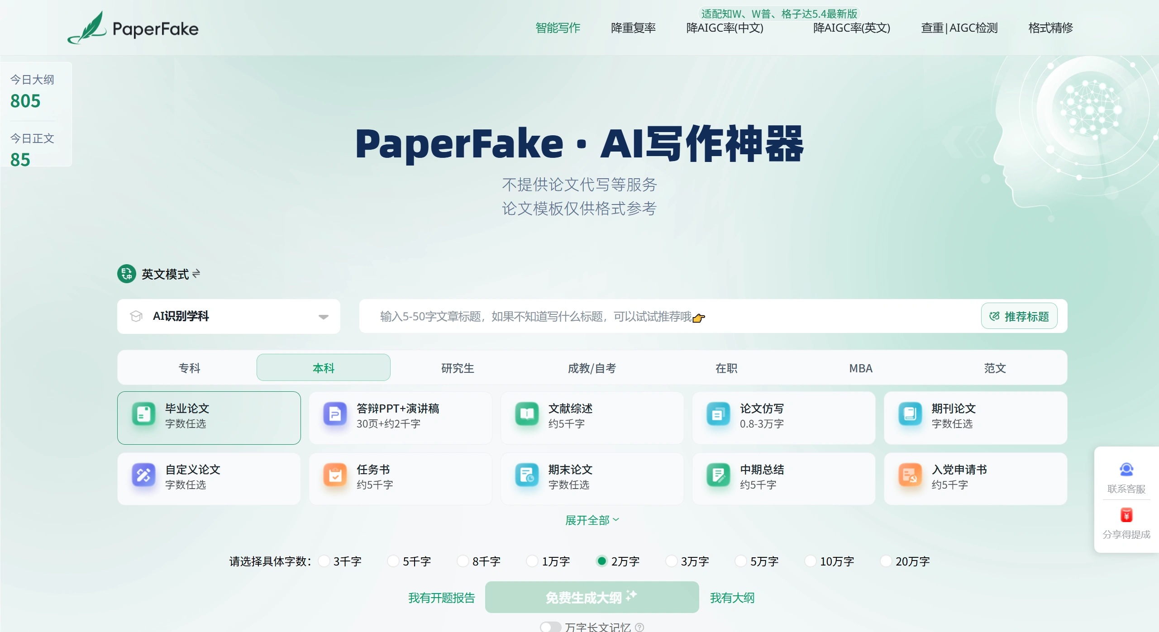Click the 入党申请书 orange icon

[x=910, y=475]
